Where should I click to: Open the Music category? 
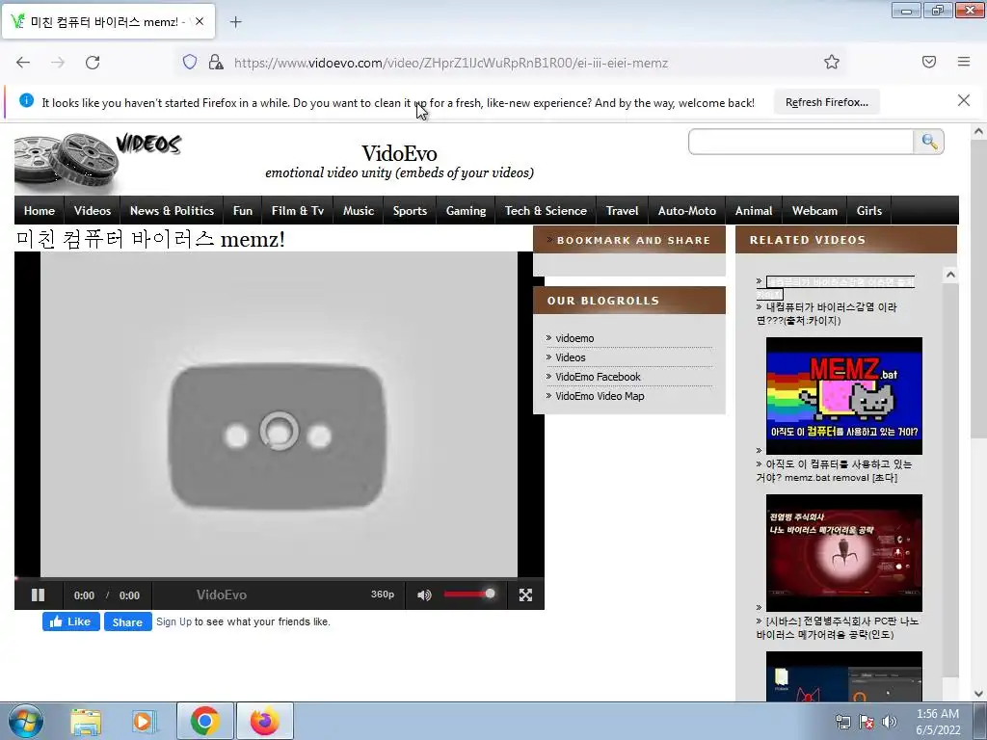[359, 211]
